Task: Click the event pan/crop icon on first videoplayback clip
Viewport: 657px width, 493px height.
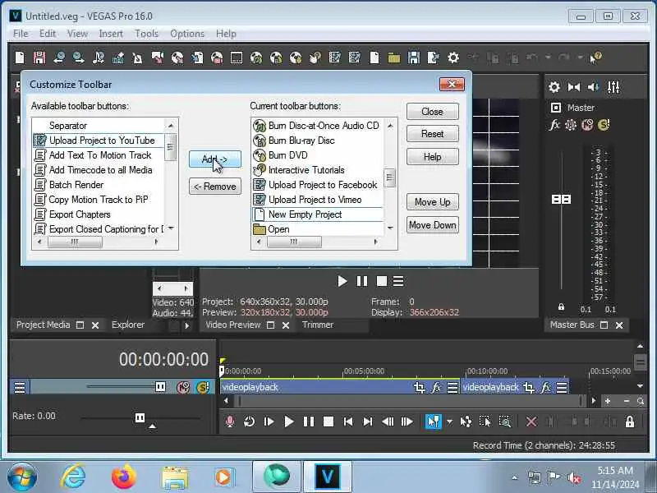Action: click(420, 387)
